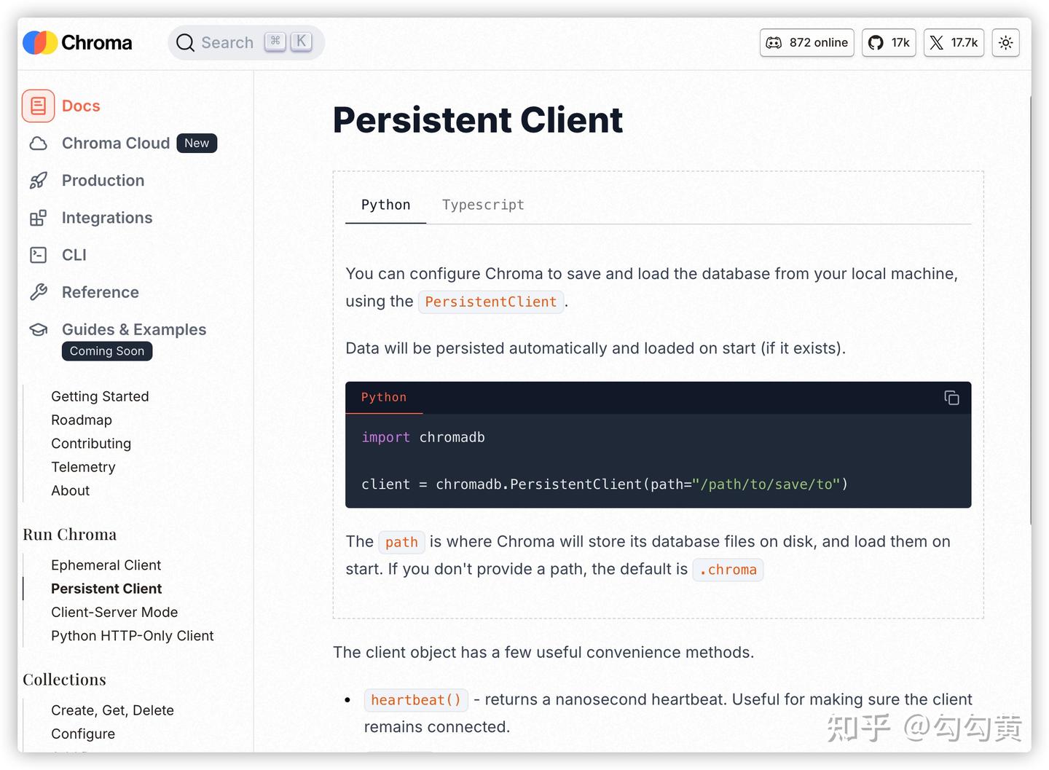Open Python HTTP-Only Client page
Screen dimensions: 1049x770
click(x=133, y=636)
